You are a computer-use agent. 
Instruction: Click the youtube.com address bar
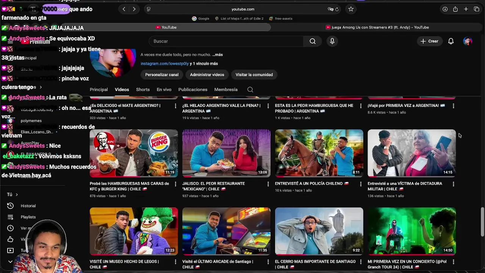tap(242, 9)
